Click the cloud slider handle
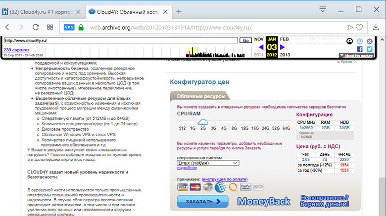Viewport: 386px width, 216px height. tap(202, 121)
